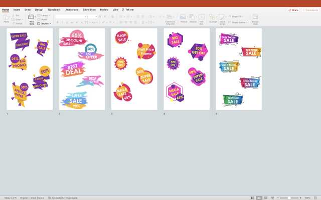This screenshot has height=200, width=321.
Task: Open Design Ideas pane
Action: 255,18
